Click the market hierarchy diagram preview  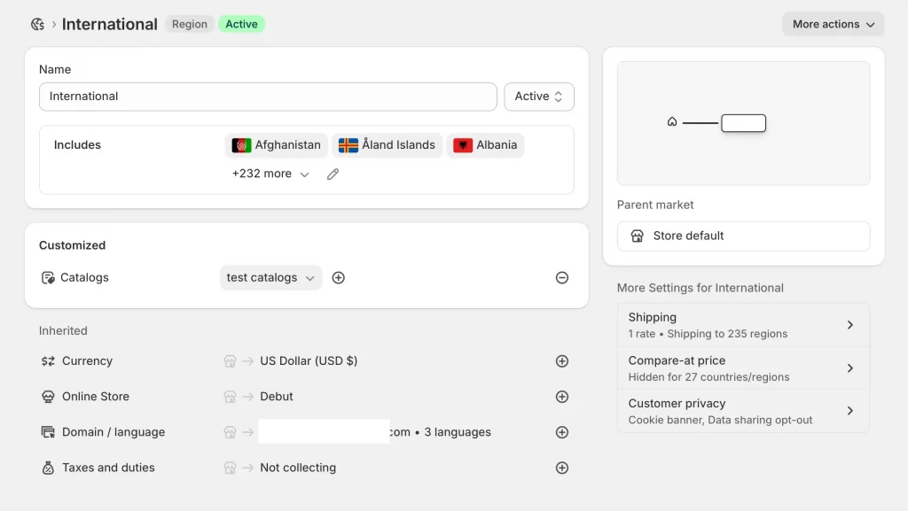pos(743,123)
